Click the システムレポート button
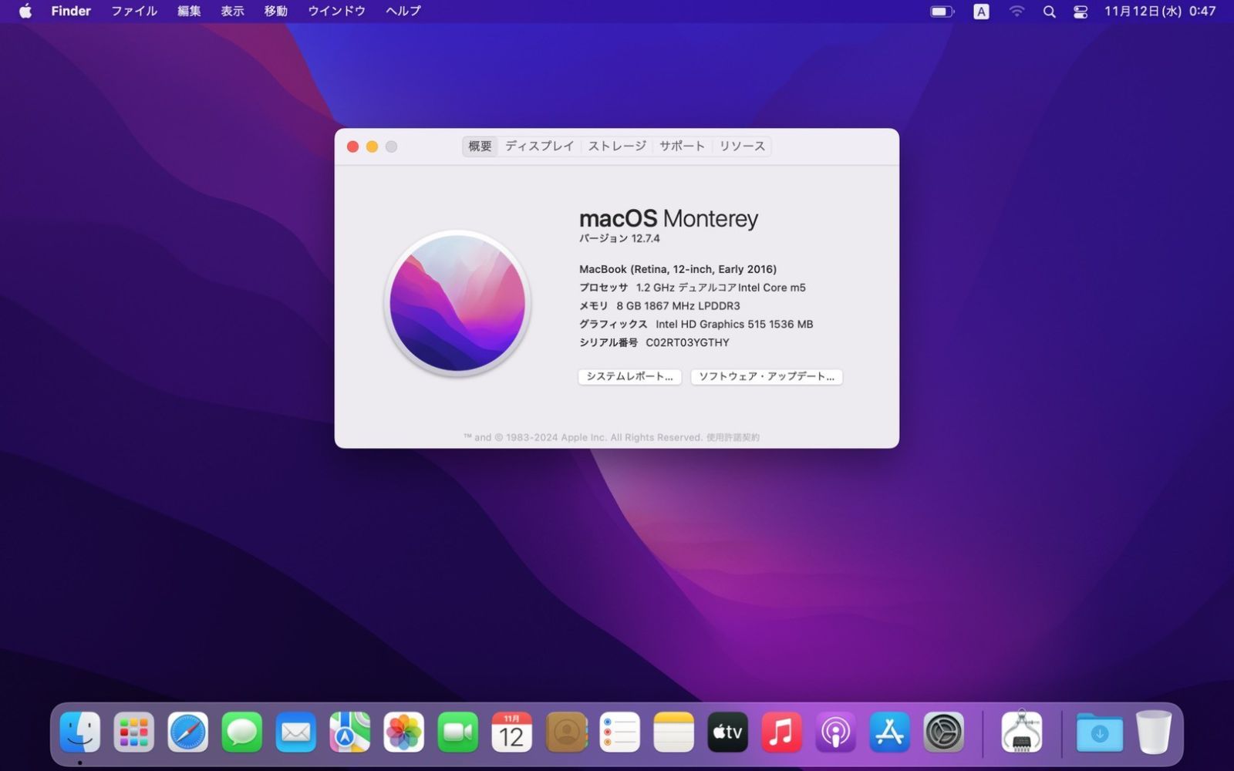This screenshot has width=1234, height=771. tap(629, 377)
